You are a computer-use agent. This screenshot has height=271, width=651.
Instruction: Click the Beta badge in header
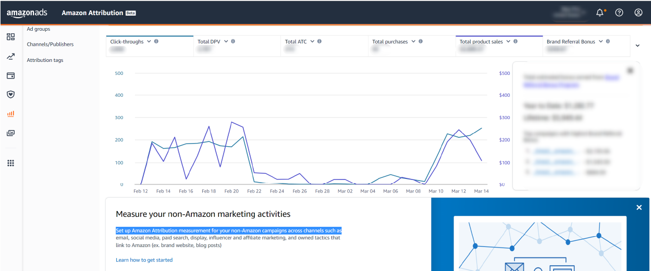click(131, 13)
